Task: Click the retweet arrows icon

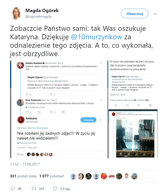Action: click(x=34, y=188)
